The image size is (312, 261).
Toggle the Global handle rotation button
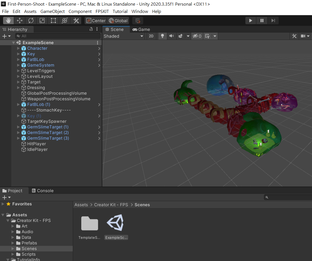[118, 21]
